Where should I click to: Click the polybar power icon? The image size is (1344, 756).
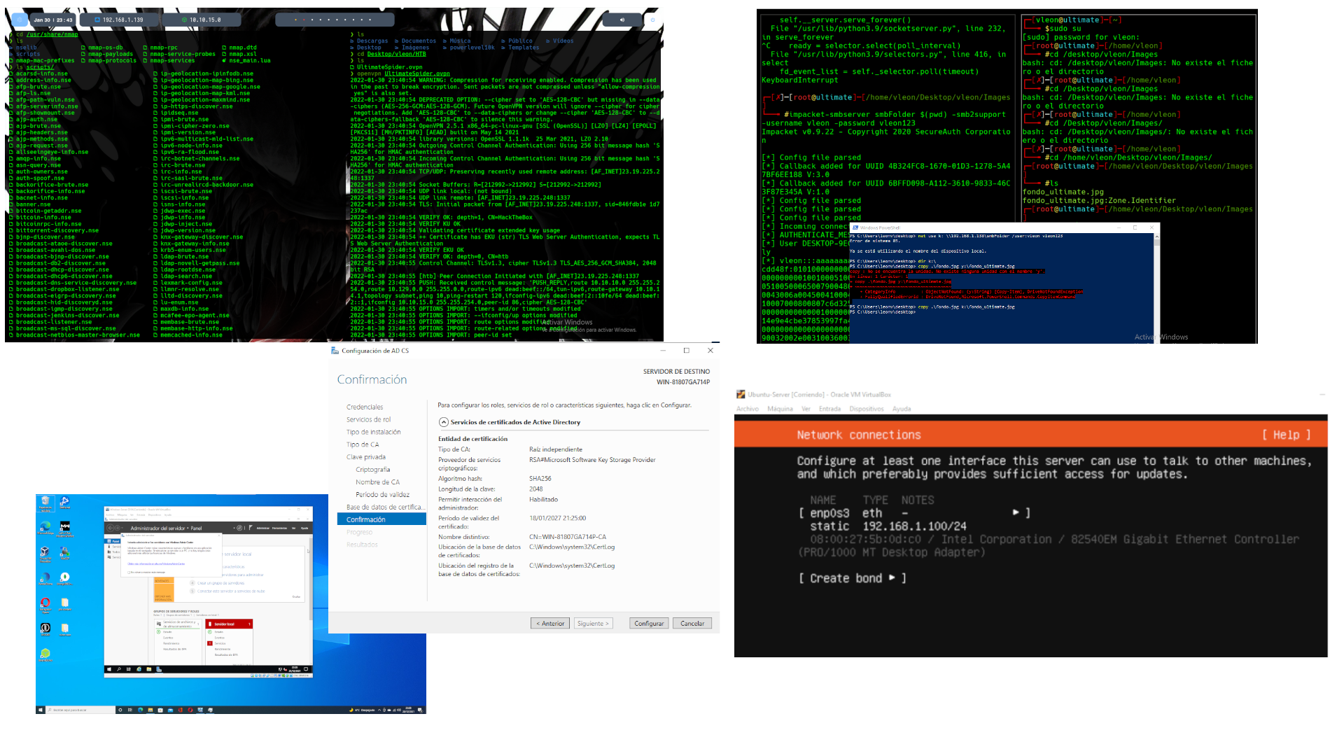pos(652,20)
